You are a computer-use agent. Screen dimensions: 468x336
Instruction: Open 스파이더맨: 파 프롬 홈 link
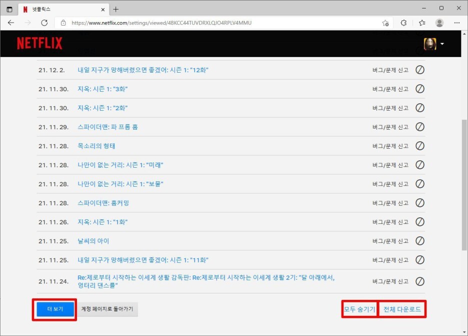tap(107, 127)
